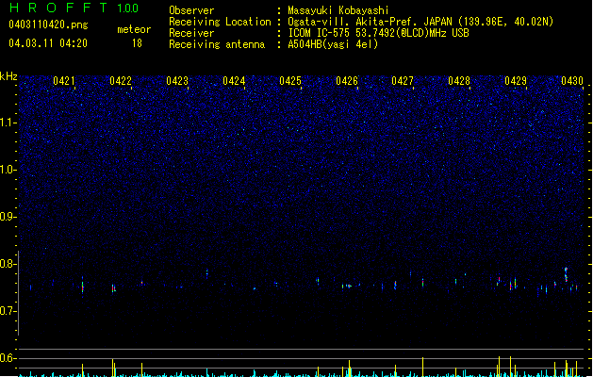This screenshot has width=593, height=377.
Task: Click the 0423 time marker
Action: [x=177, y=81]
